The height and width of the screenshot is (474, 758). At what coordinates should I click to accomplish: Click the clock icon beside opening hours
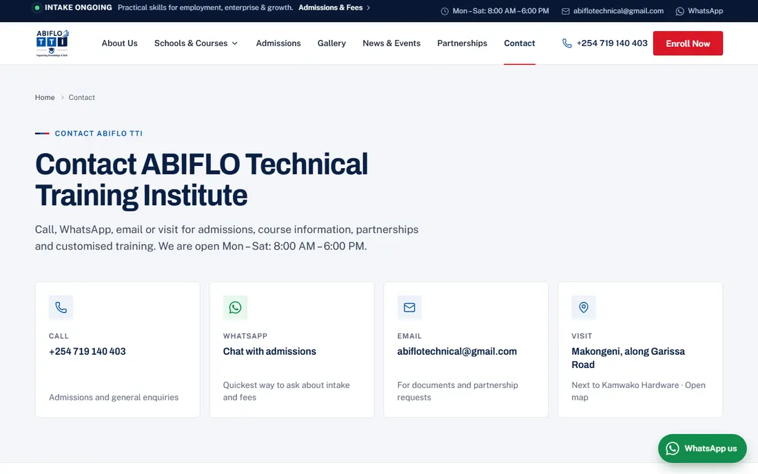[x=444, y=11]
